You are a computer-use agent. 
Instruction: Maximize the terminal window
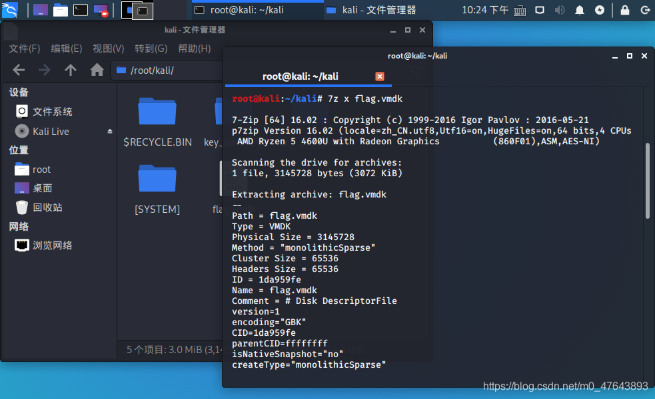[x=630, y=56]
